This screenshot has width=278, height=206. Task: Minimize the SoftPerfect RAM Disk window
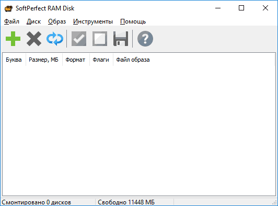pyautogui.click(x=218, y=8)
